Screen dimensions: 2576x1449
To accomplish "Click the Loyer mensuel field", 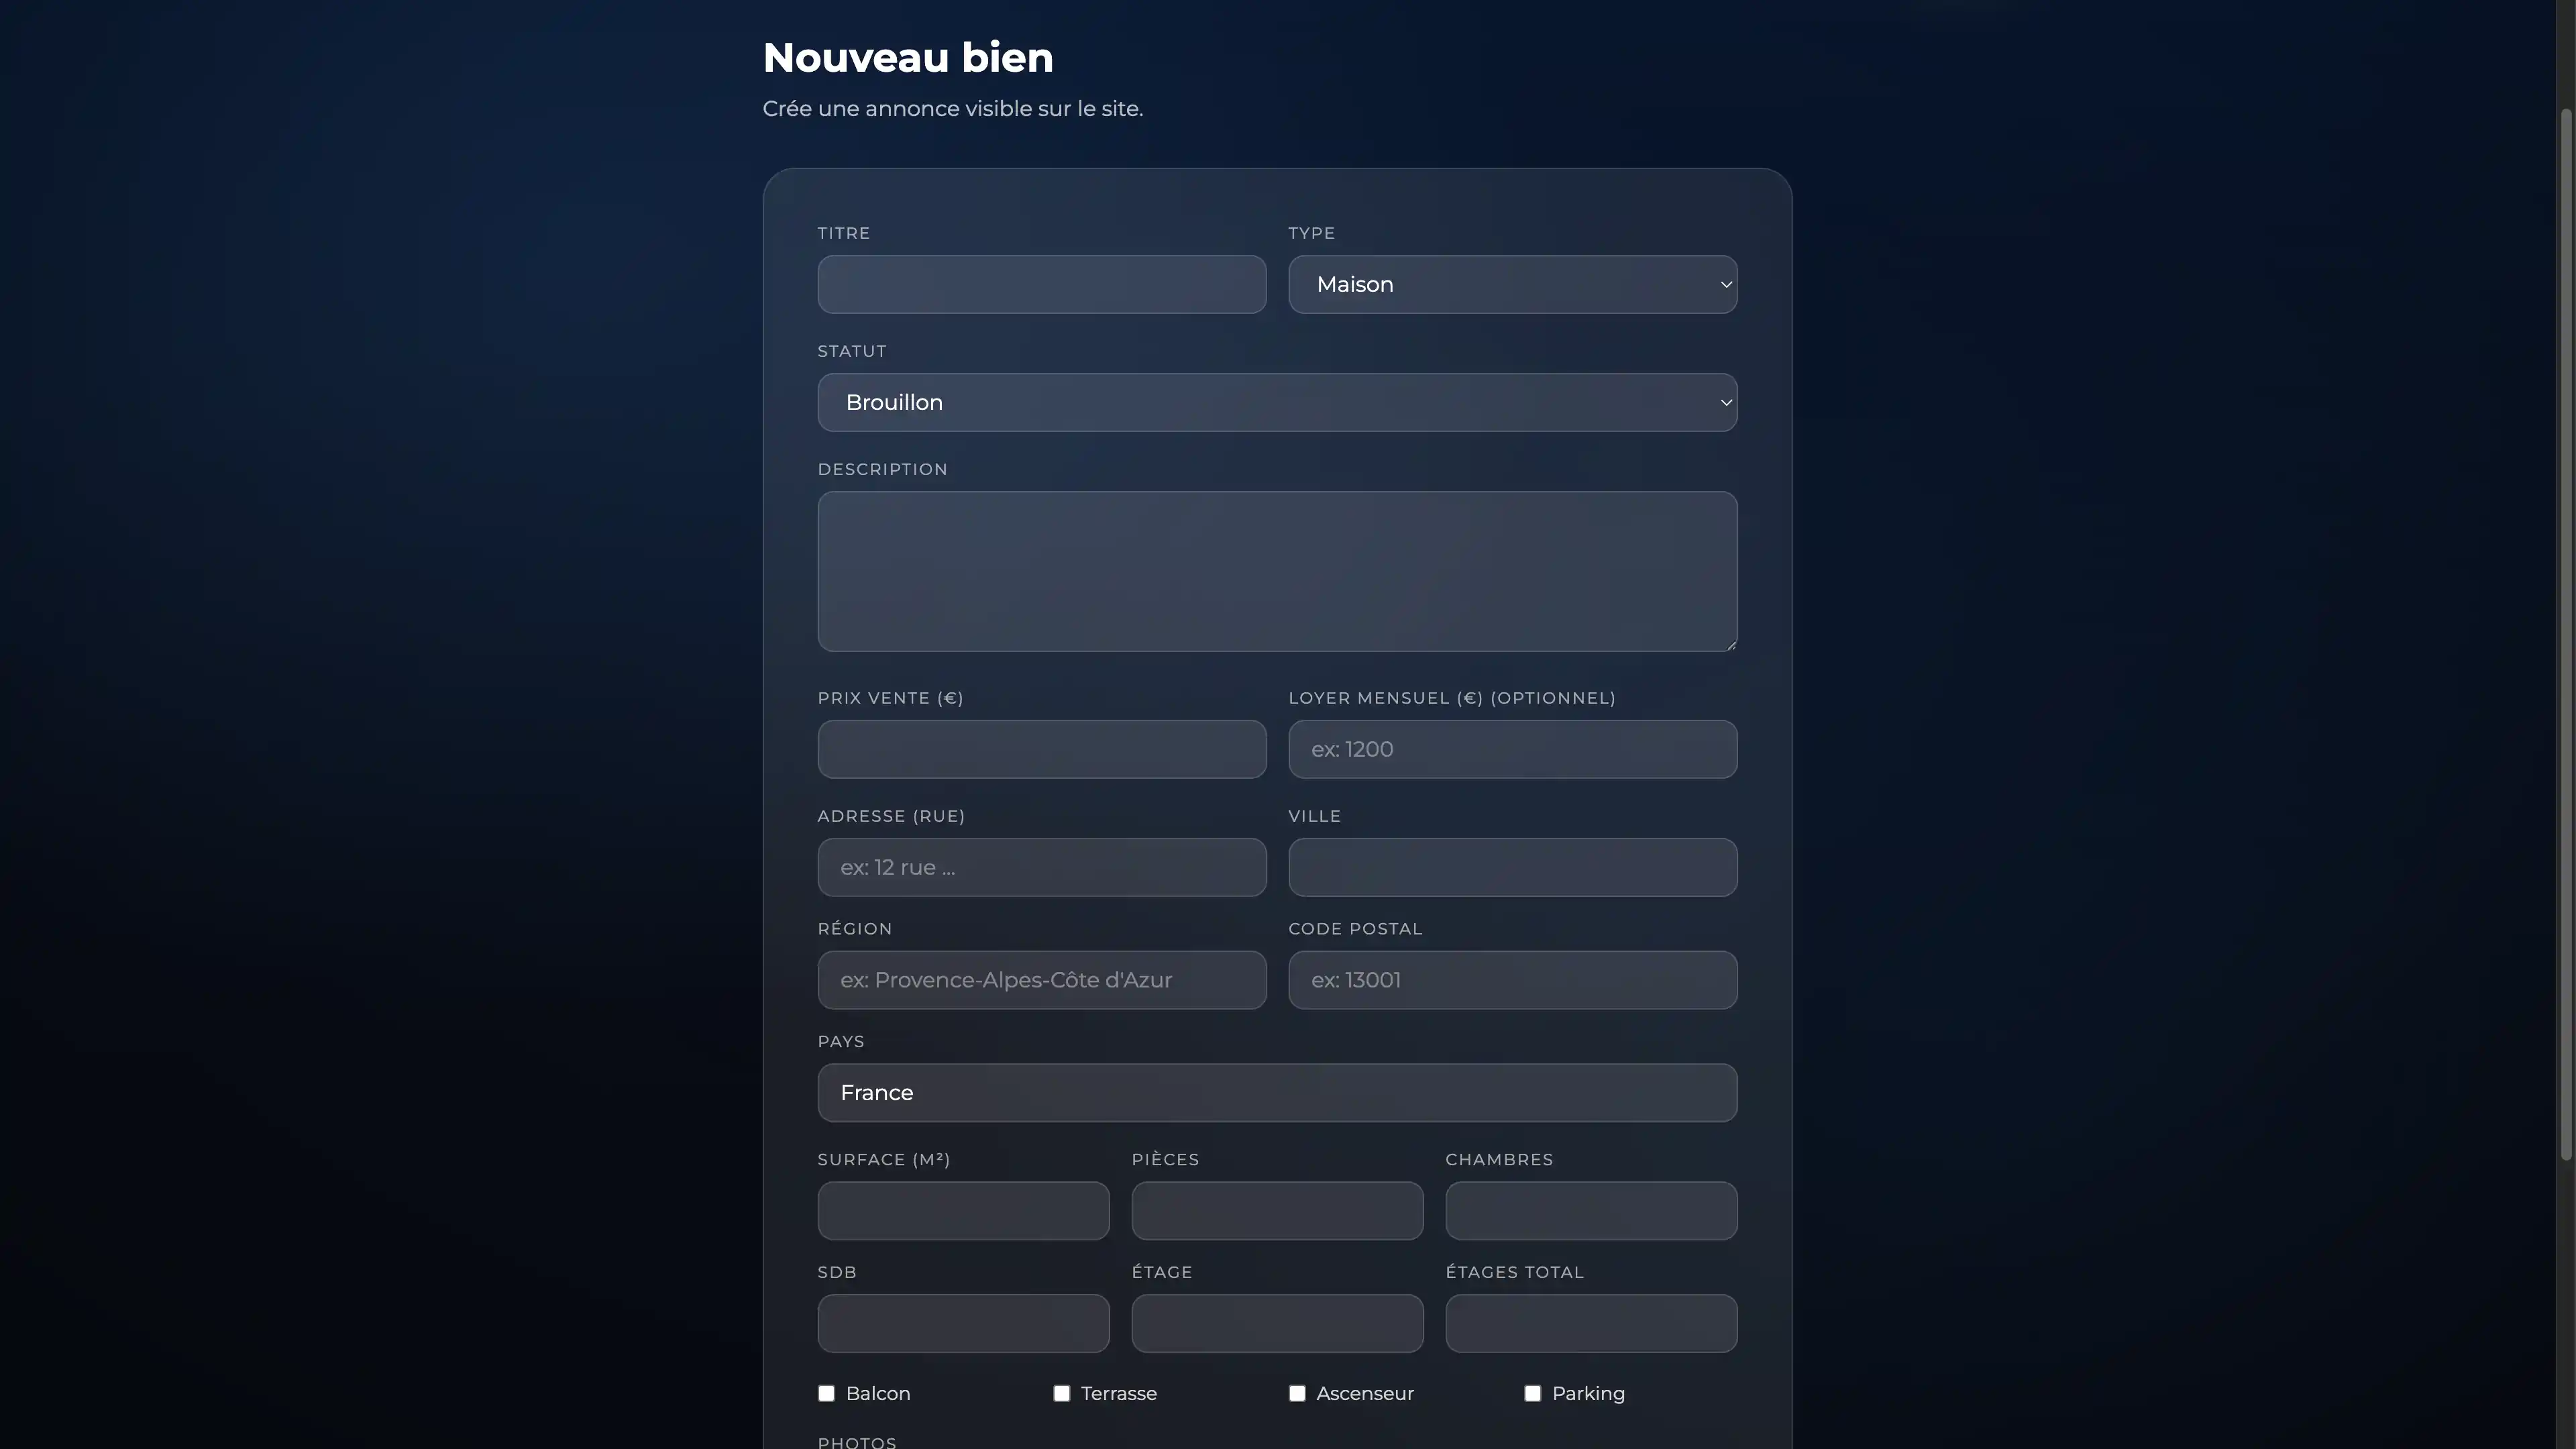I will click(1512, 749).
